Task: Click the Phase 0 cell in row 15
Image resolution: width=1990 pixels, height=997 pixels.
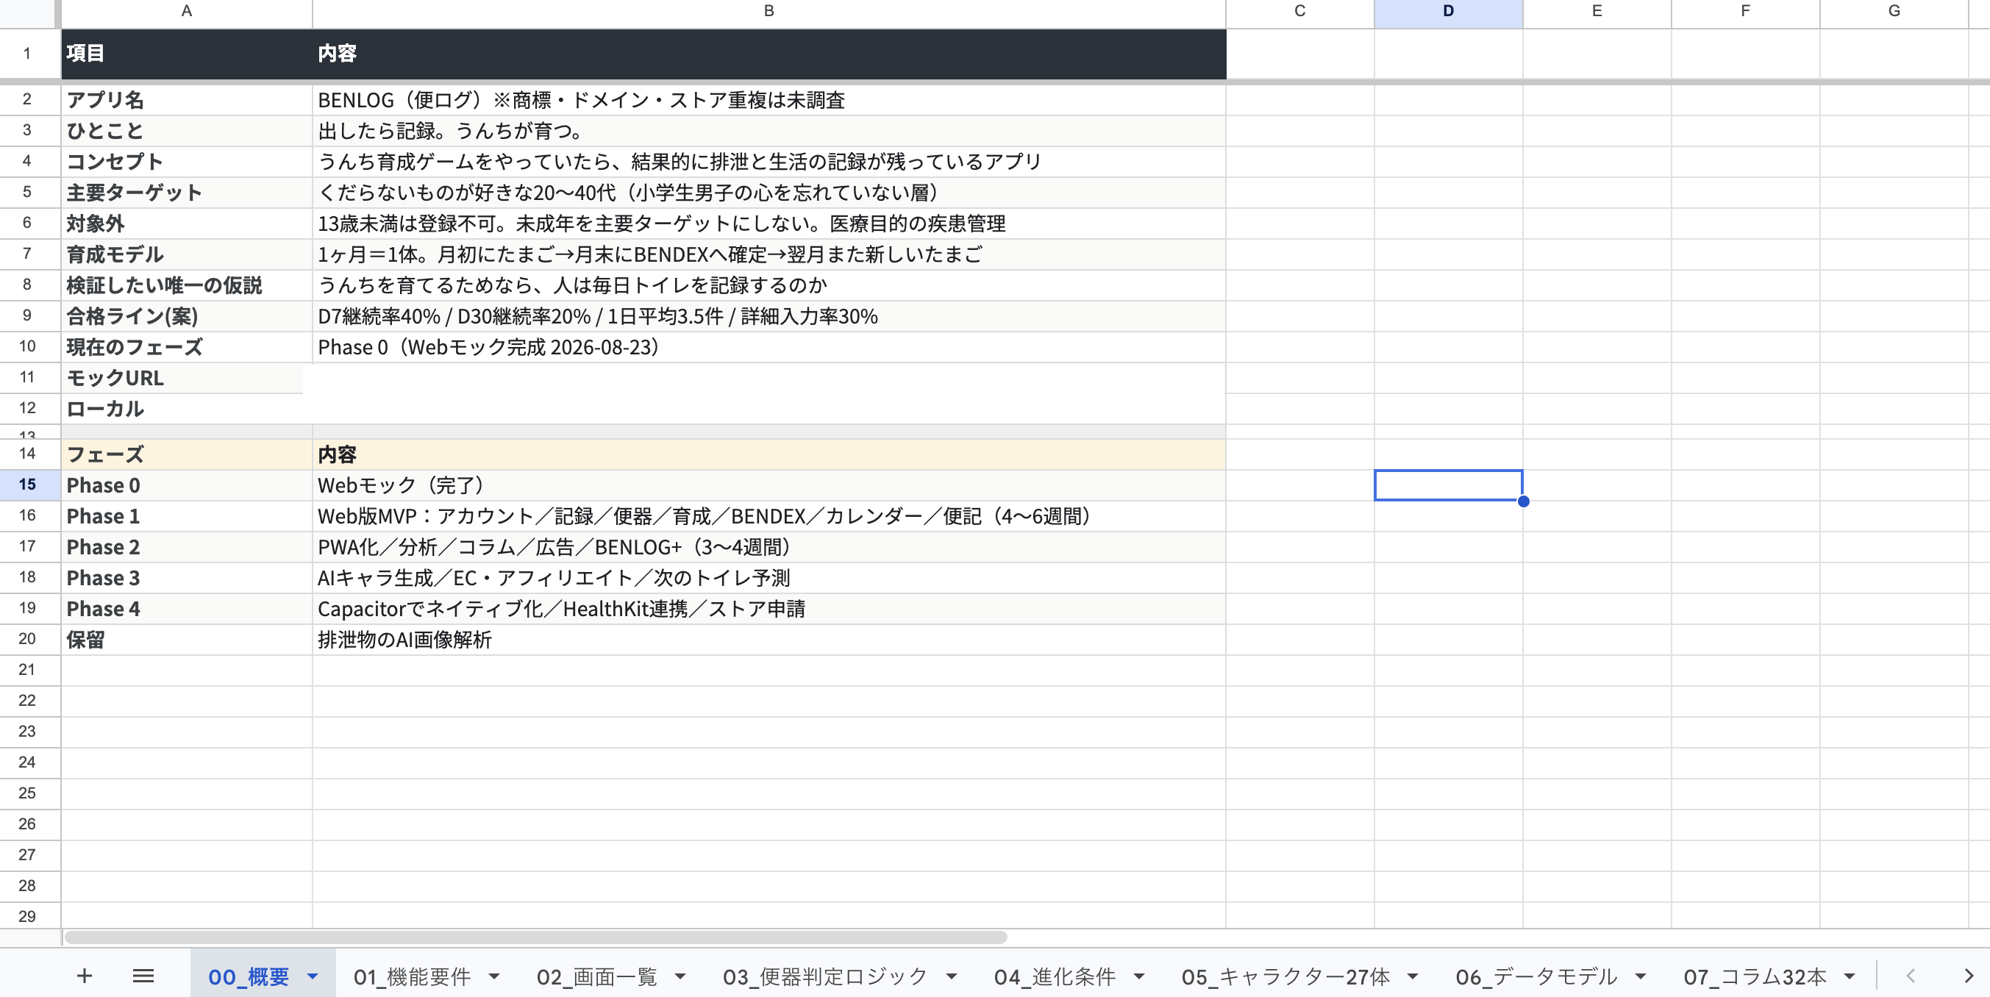Action: coord(186,485)
